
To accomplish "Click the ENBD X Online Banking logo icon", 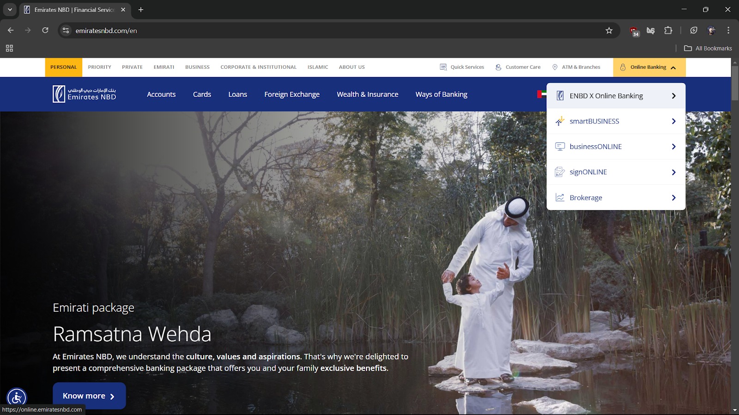I will click(x=560, y=96).
